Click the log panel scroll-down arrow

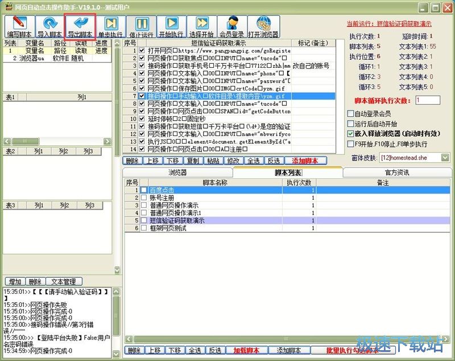tap(116, 354)
